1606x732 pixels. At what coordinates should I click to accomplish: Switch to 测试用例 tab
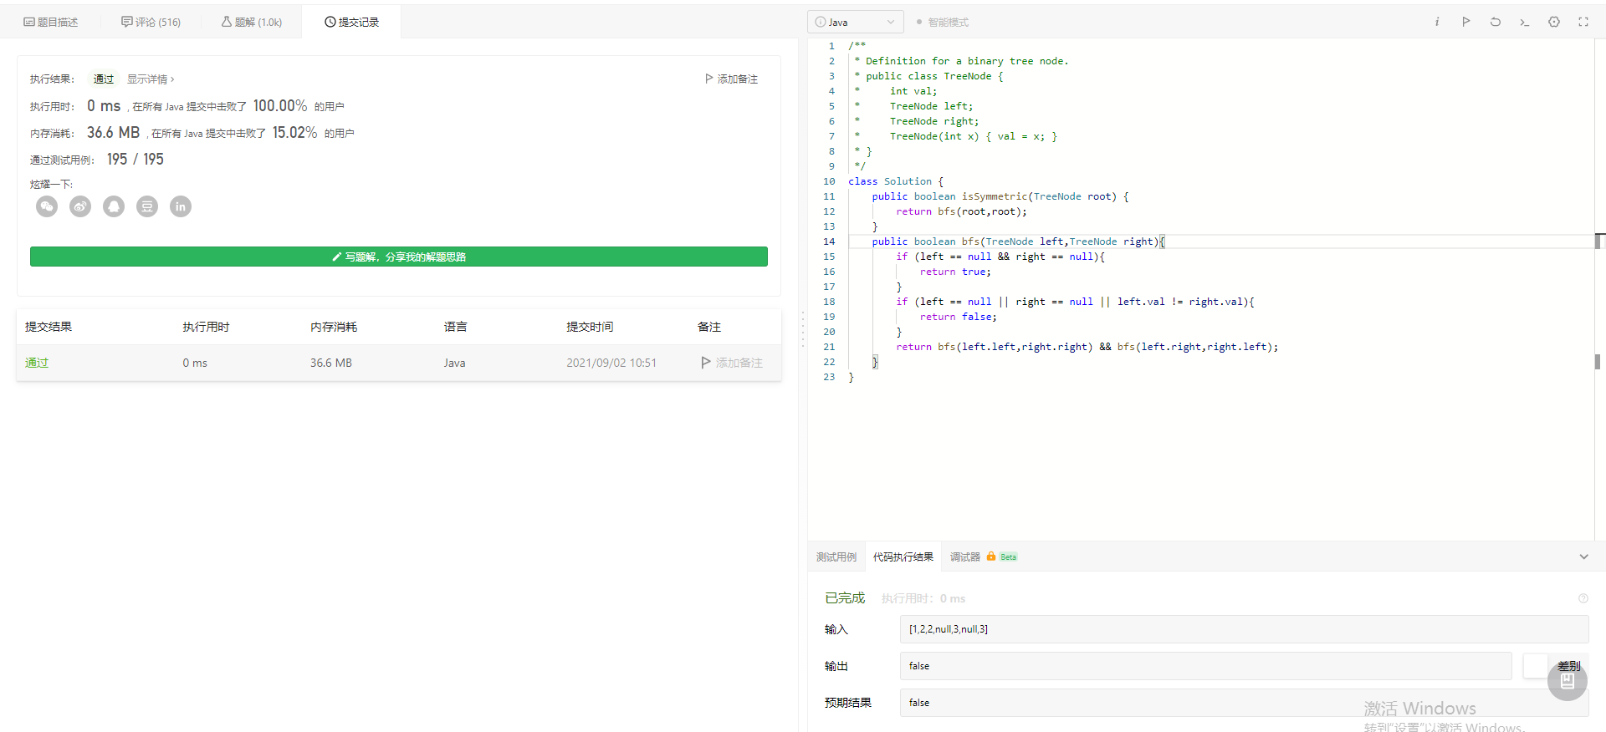836,557
